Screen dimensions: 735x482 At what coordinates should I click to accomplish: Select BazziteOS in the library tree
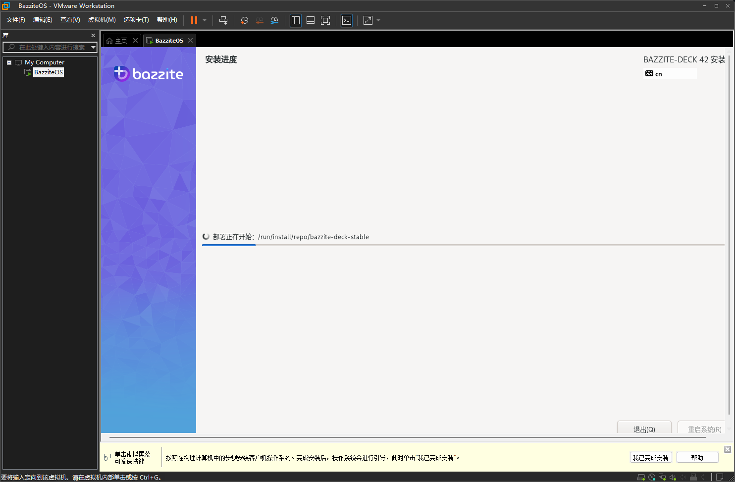pyautogui.click(x=49, y=72)
